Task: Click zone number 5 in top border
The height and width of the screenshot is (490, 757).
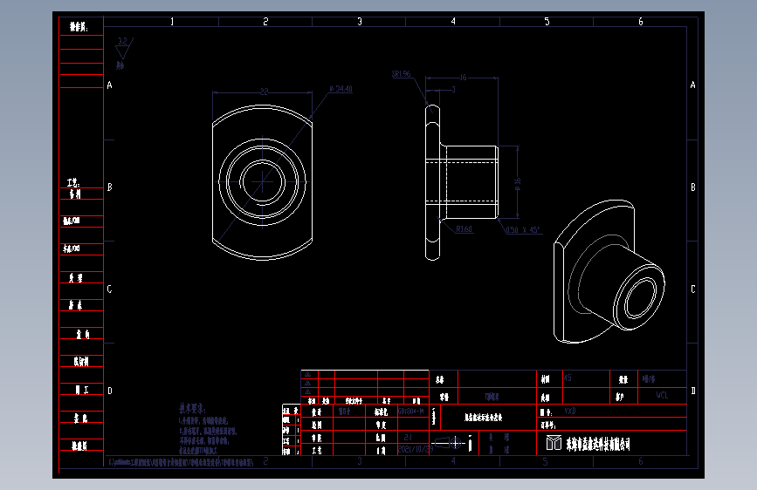Action: (x=547, y=21)
